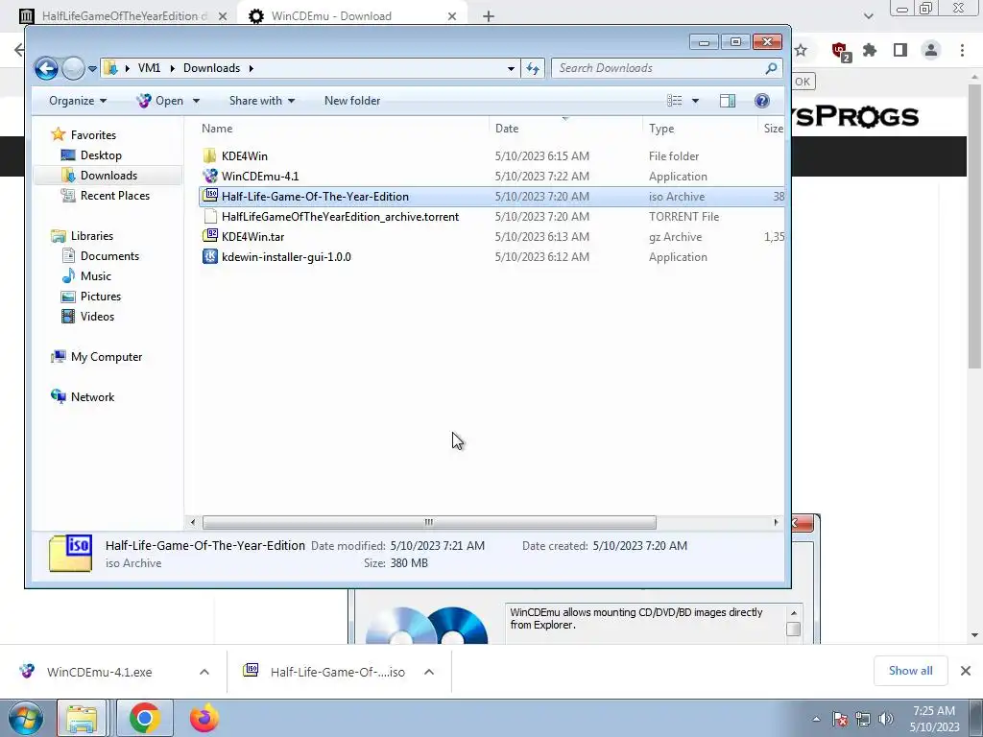The height and width of the screenshot is (737, 983).
Task: Open the Pictures library
Action: (x=100, y=296)
